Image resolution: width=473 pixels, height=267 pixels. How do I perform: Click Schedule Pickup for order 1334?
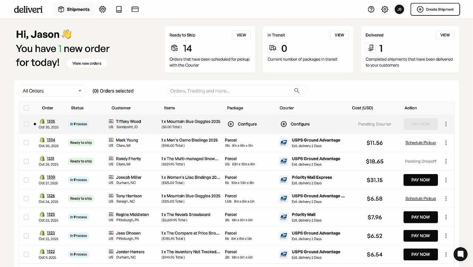pyautogui.click(x=421, y=143)
